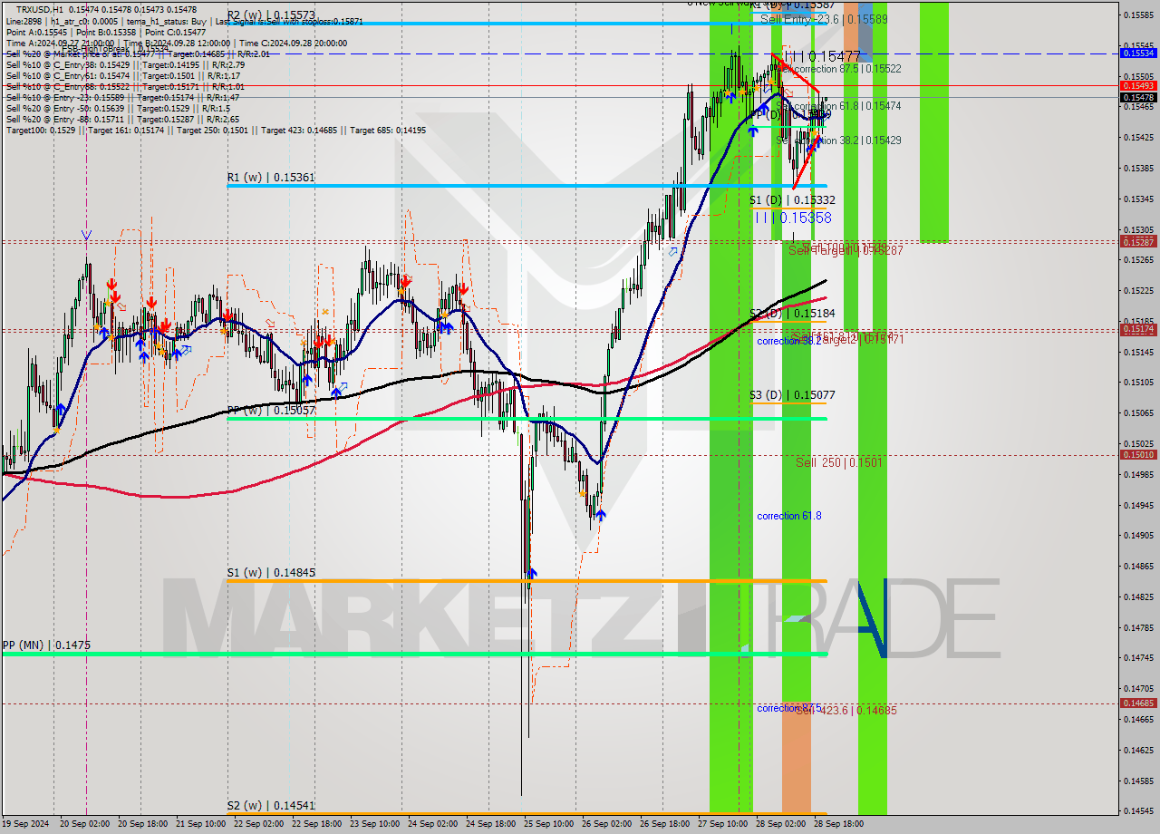Click the 0.14905 price axis label
Screen dimensions: 1160x834
coord(1138,535)
